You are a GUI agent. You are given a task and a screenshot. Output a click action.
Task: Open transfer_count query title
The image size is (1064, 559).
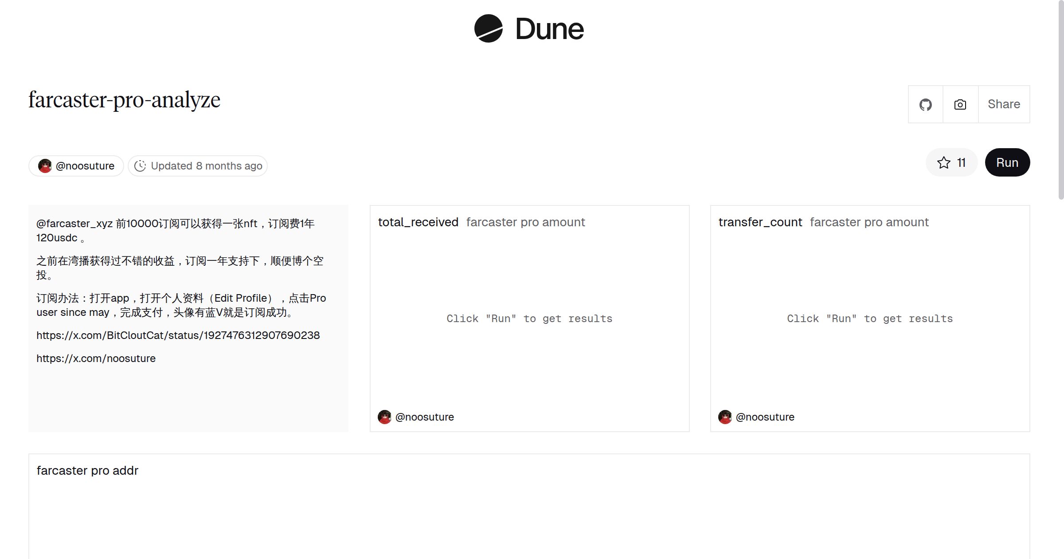(760, 222)
